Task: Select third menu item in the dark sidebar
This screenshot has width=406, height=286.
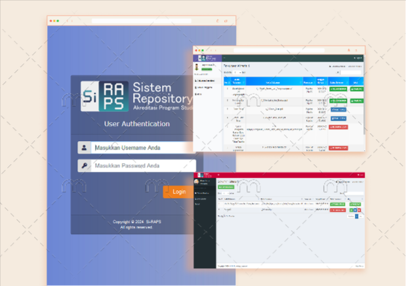Action: pos(197,204)
